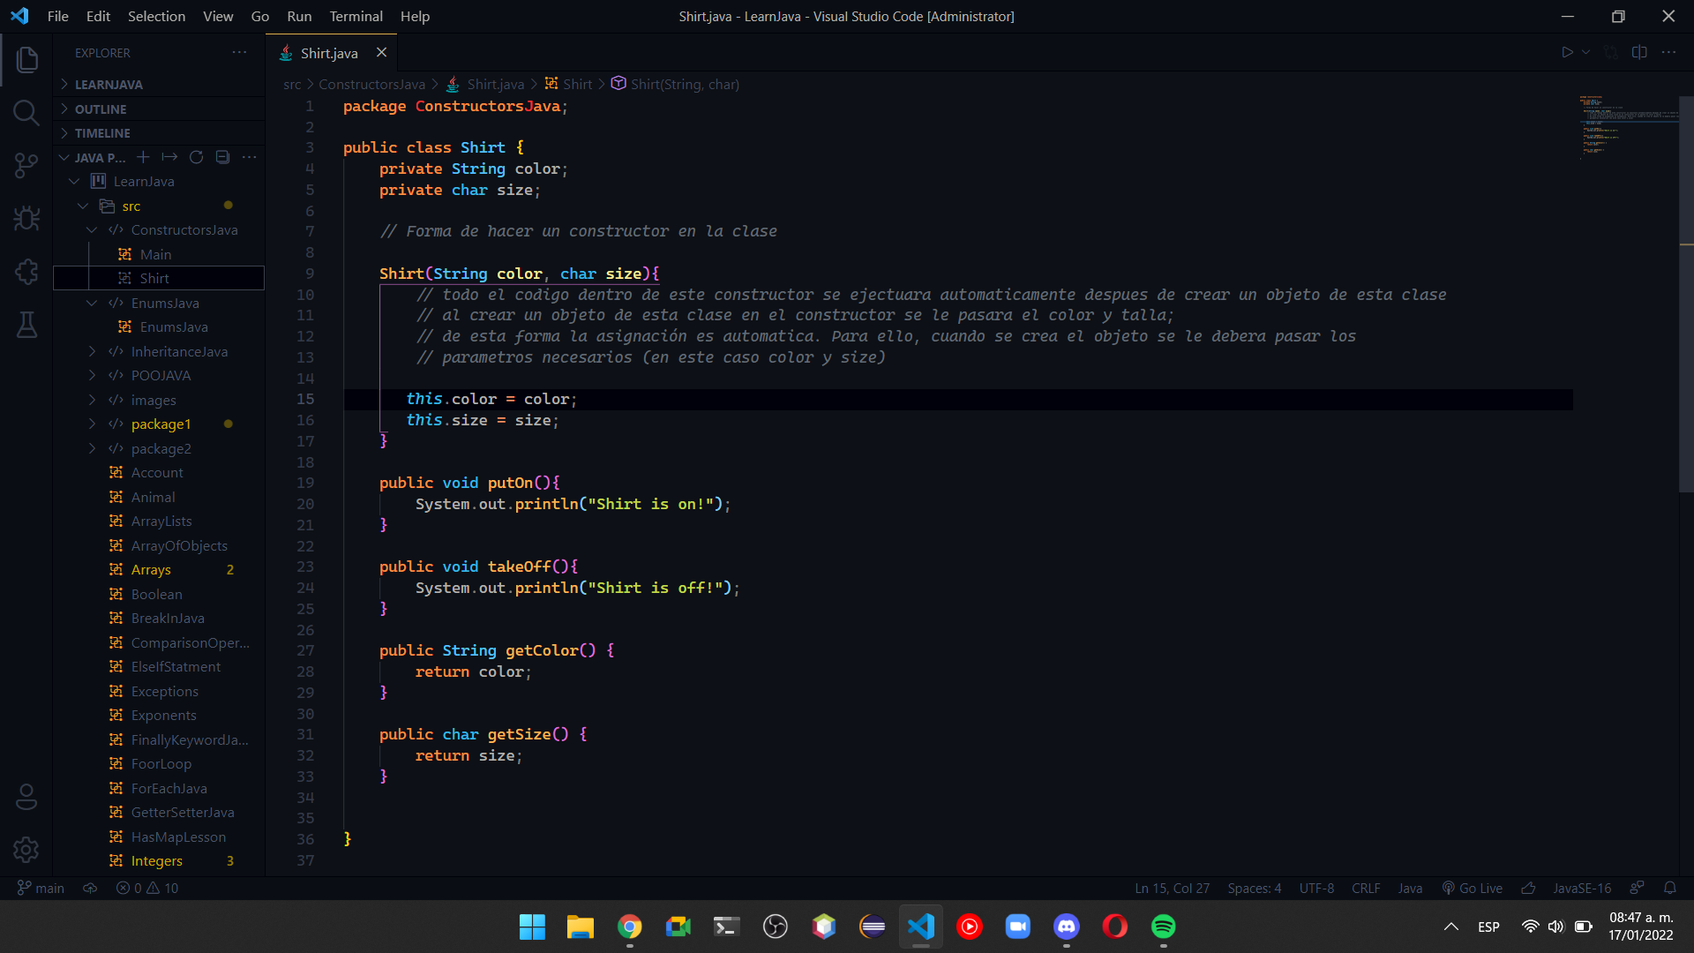Image resolution: width=1694 pixels, height=953 pixels.
Task: Click the main branch indicator
Action: click(41, 888)
